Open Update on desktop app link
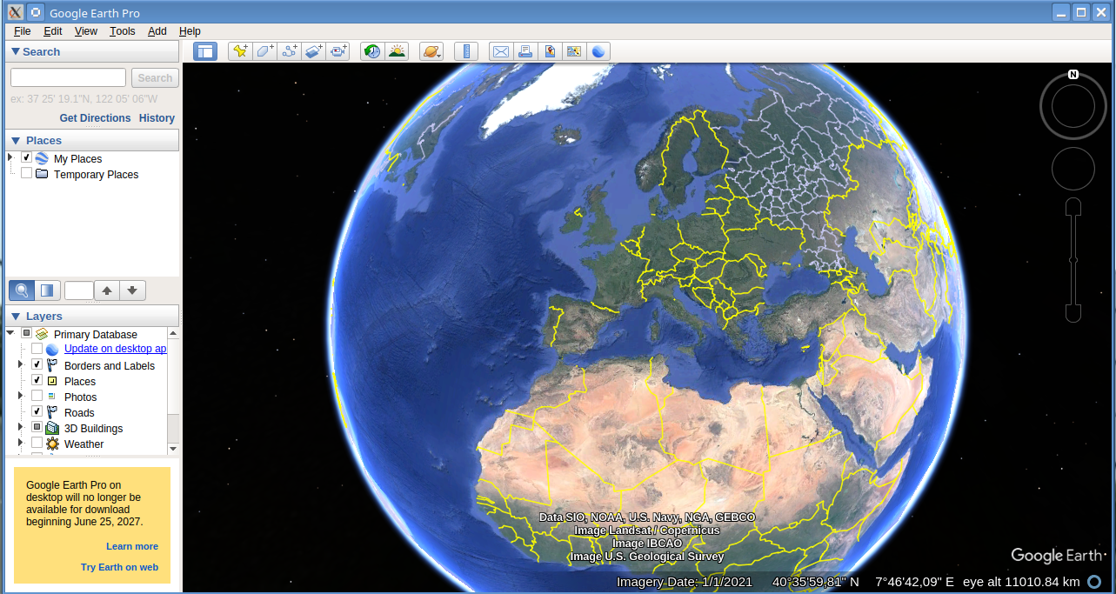The image size is (1116, 594). [x=115, y=349]
